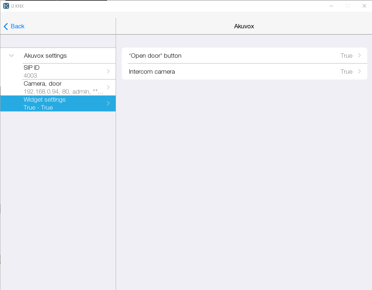Toggle the 'Open door' button True value
This screenshot has width=372, height=290.
346,56
